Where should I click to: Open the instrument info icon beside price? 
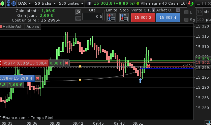[x=89, y=3]
